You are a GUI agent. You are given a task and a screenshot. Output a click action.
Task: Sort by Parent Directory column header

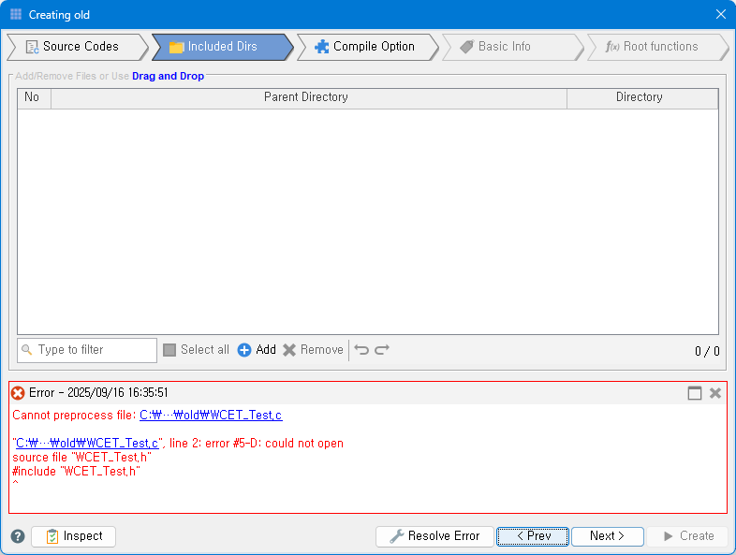tap(306, 97)
